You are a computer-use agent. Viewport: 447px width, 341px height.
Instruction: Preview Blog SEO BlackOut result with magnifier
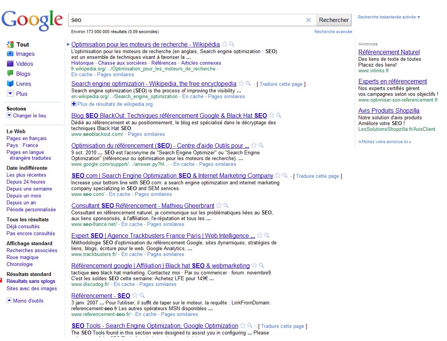pos(279,115)
